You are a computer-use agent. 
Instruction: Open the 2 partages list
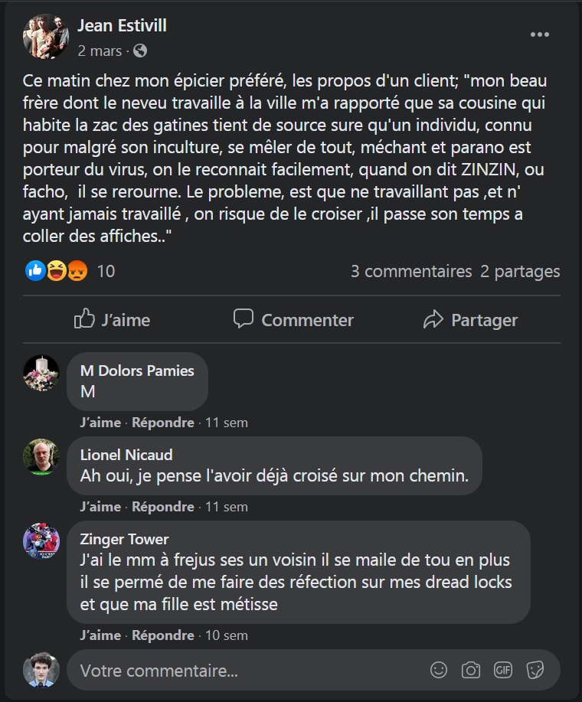click(520, 271)
